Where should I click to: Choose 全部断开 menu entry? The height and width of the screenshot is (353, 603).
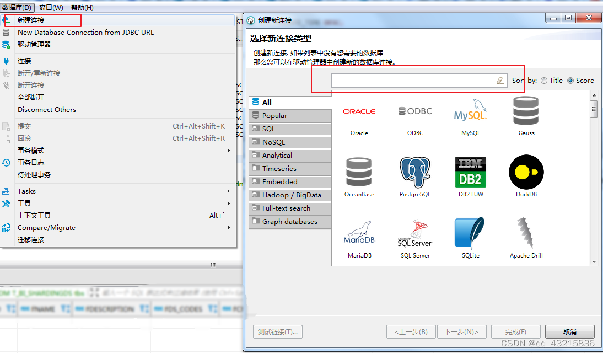tap(117, 98)
